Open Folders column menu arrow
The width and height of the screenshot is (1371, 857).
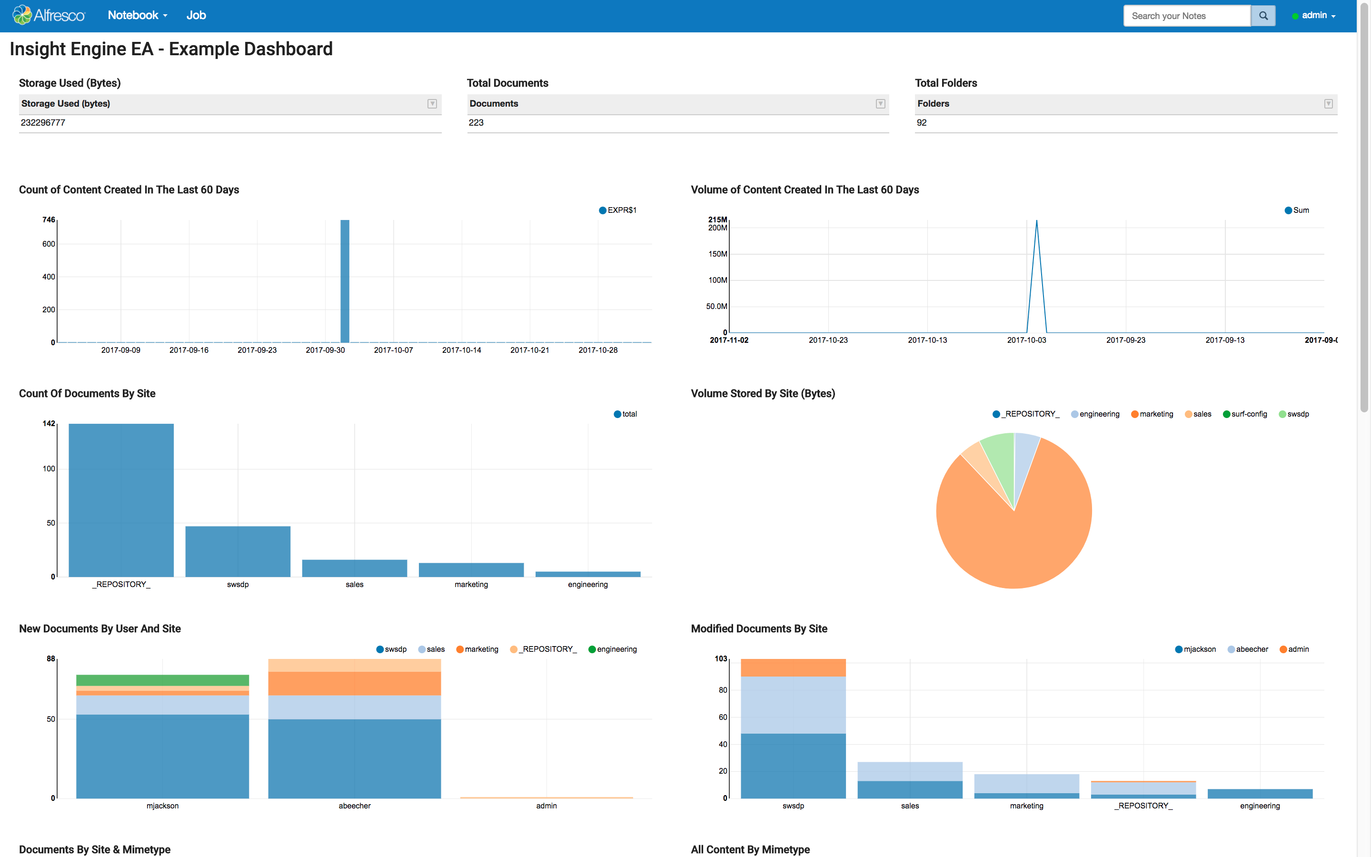(x=1328, y=104)
